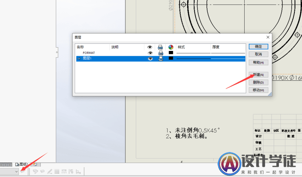This screenshot has height=177, width=302.
Task: Create a new layer with 新建(N)
Action: (x=258, y=75)
